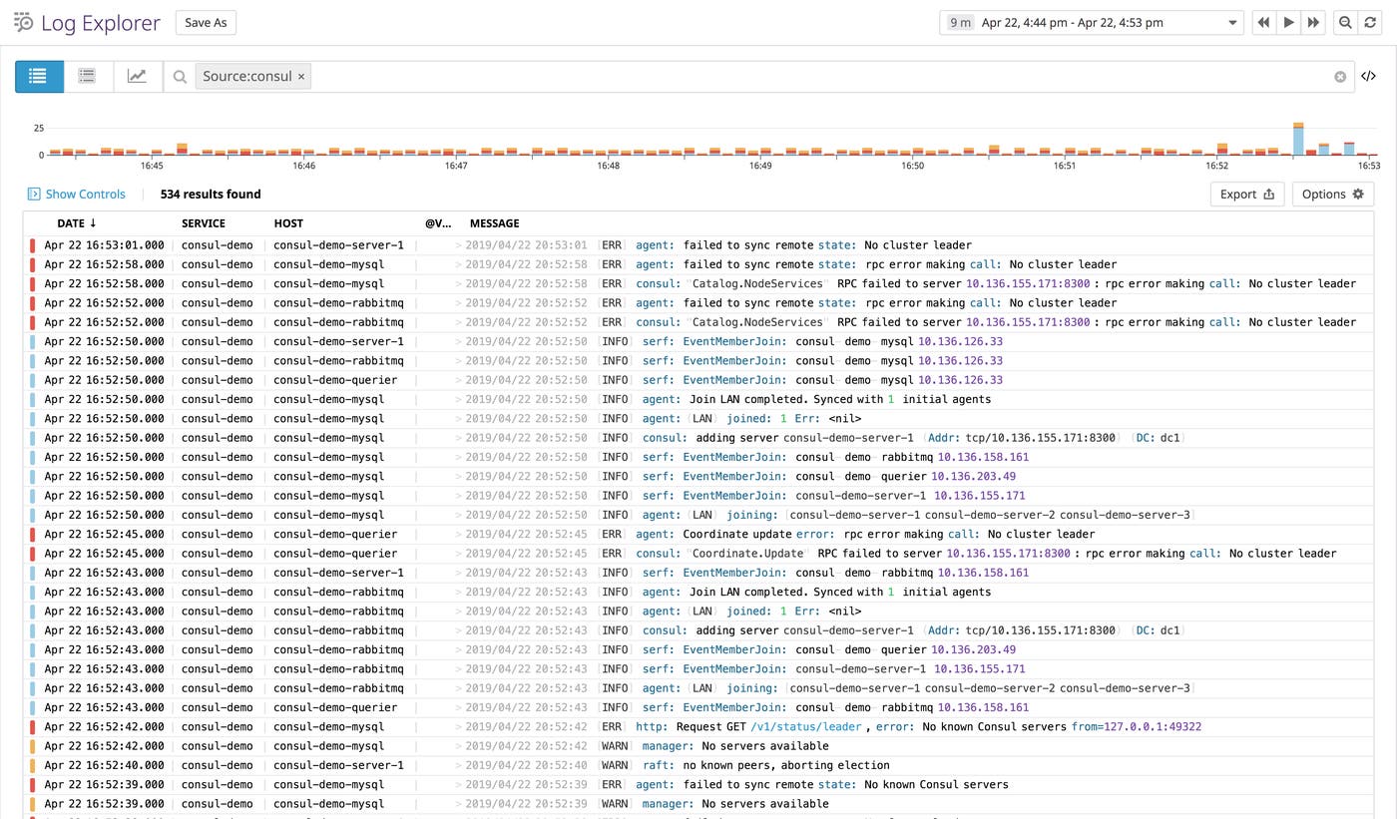
Task: Switch to the analytics line chart view
Action: (137, 76)
